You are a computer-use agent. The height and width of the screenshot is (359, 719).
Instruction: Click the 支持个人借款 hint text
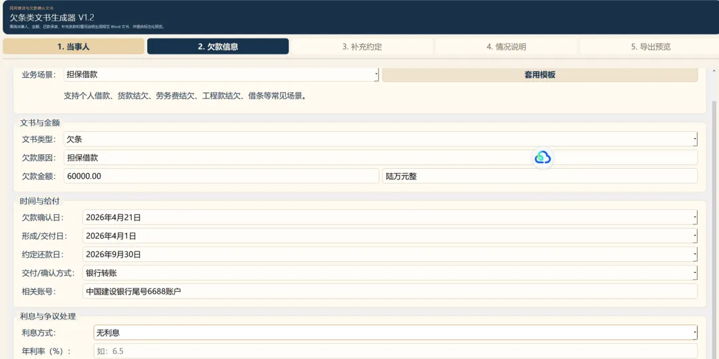coord(185,96)
